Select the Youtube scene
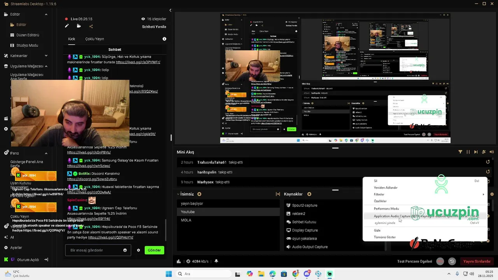 click(228, 212)
